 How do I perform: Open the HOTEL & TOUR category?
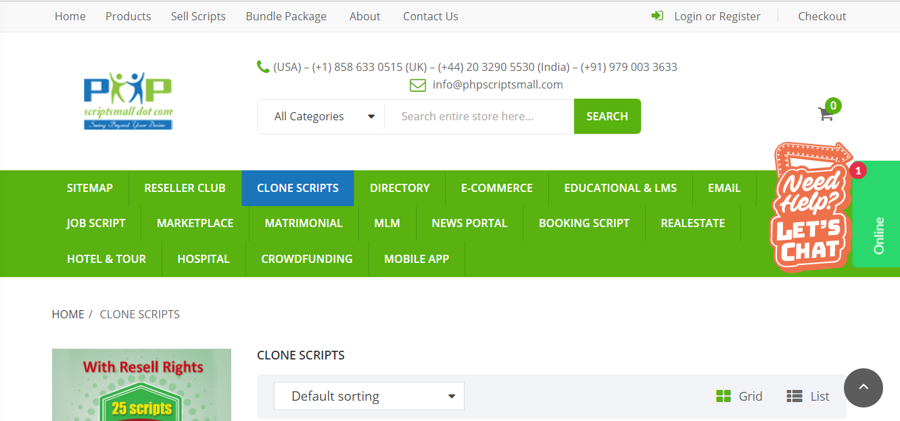coord(106,258)
